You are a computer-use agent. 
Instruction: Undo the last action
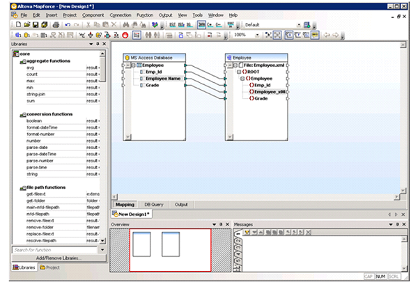tap(68, 25)
